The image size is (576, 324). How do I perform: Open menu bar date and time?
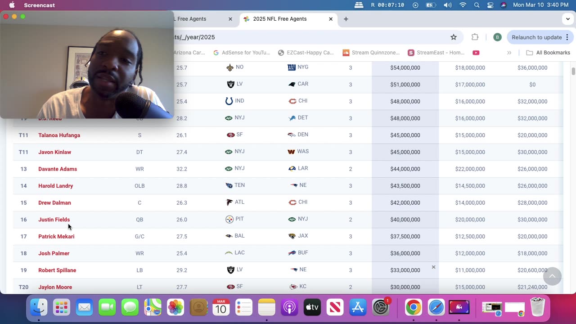click(540, 5)
